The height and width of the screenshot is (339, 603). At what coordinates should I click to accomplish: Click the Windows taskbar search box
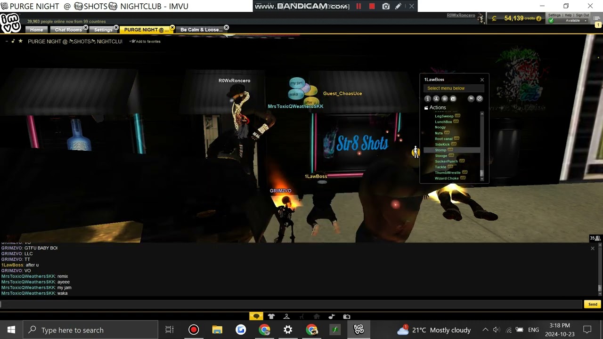[90, 330]
